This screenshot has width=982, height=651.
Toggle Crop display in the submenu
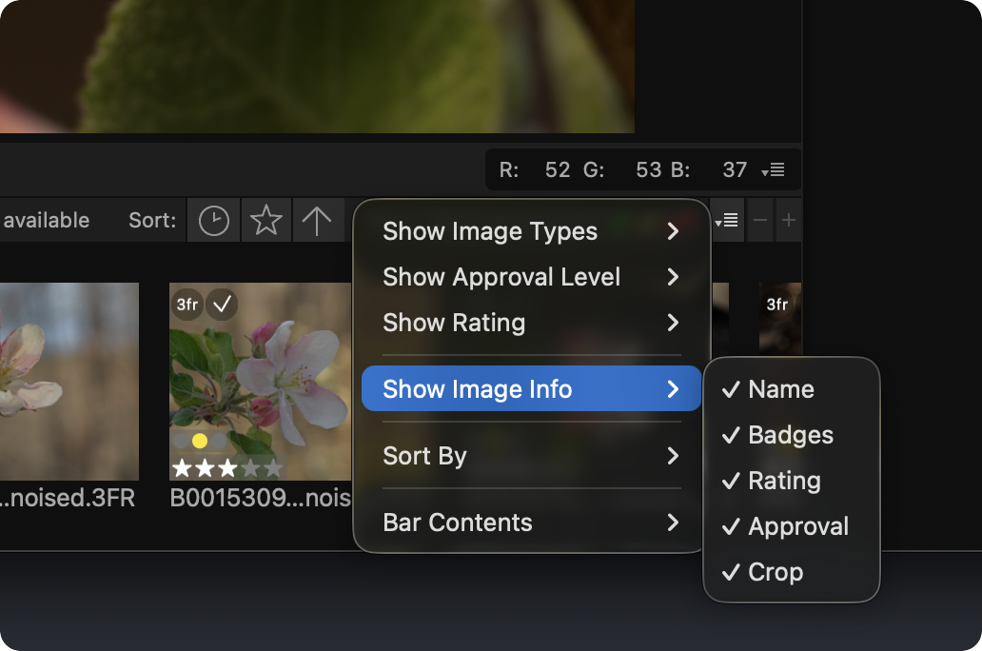[x=776, y=572]
